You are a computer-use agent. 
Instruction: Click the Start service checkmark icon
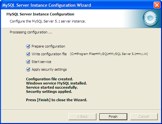28,62
